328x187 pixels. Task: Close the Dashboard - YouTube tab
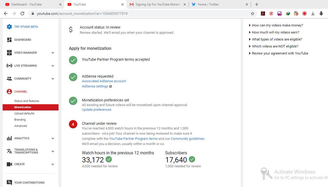[60, 5]
